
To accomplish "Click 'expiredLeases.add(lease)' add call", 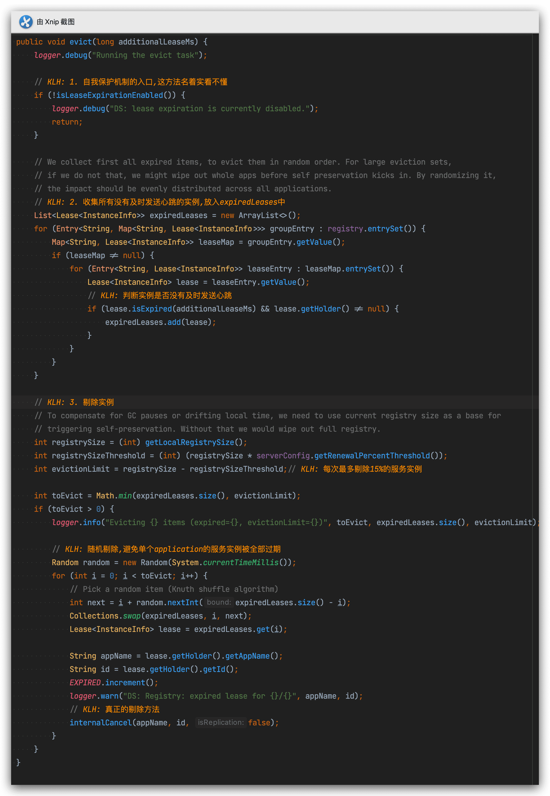I will click(x=174, y=322).
